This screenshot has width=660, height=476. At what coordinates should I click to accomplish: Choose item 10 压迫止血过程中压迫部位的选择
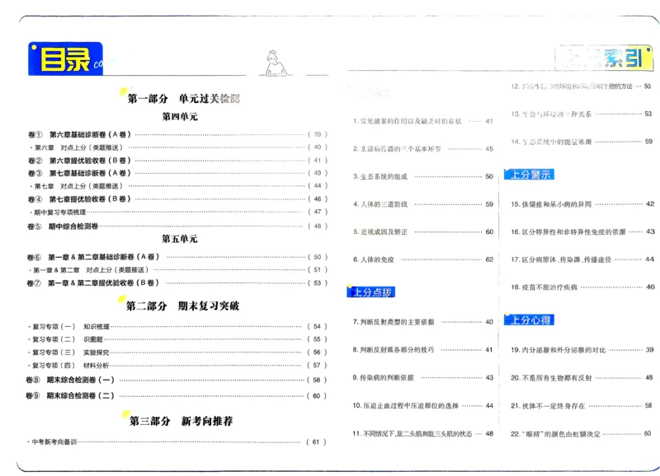coord(422,406)
